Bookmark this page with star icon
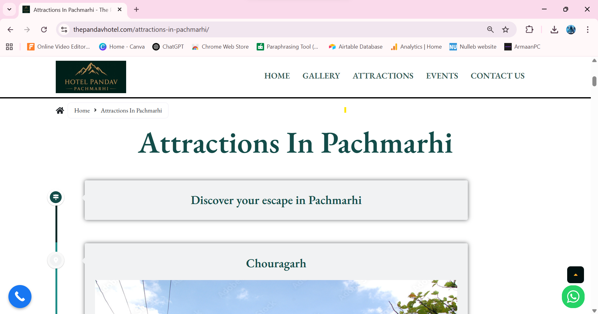This screenshot has height=314, width=598. 505,30
